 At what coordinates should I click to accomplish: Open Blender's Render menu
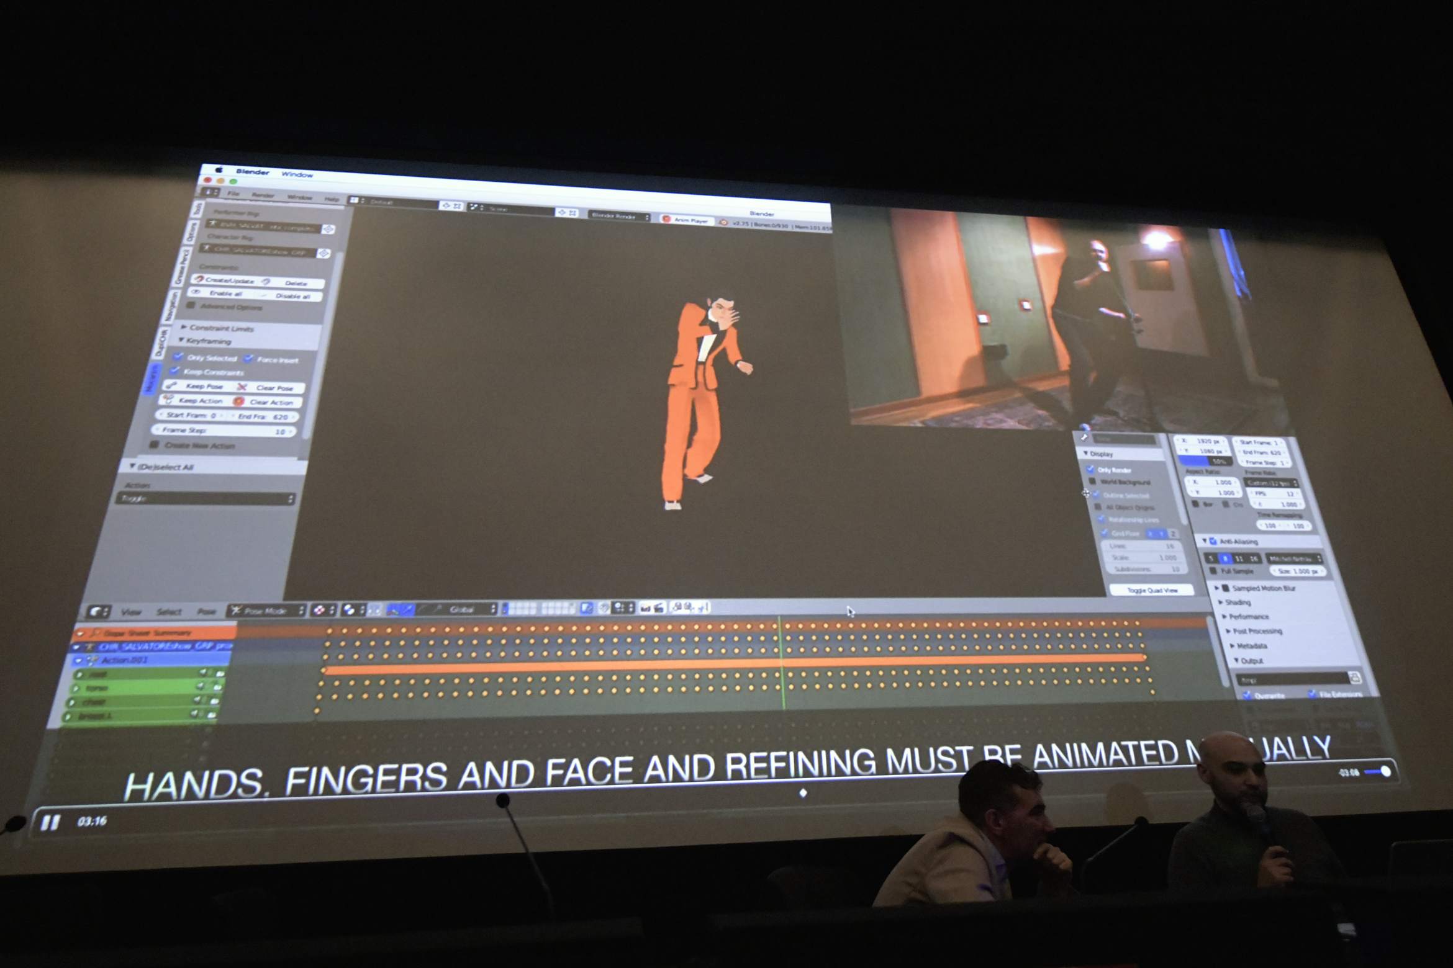click(263, 195)
